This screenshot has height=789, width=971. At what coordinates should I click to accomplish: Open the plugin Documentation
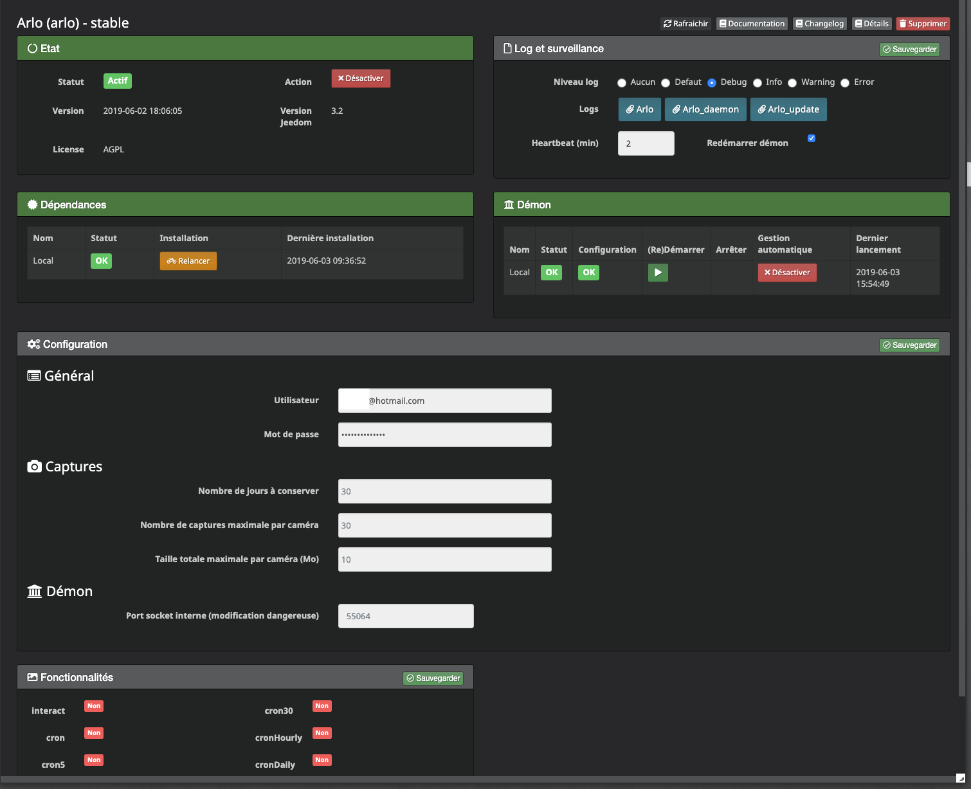coord(752,24)
